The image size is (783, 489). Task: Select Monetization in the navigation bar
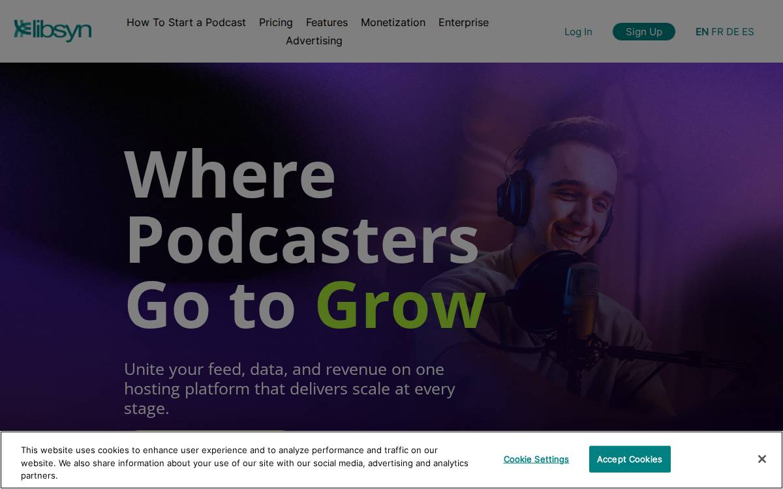(x=393, y=22)
